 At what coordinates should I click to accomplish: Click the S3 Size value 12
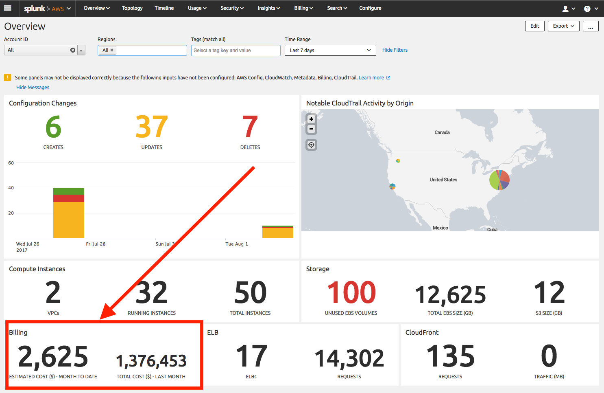549,293
